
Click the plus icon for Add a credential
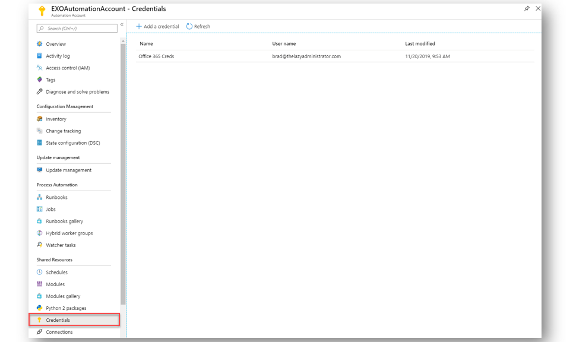click(x=139, y=26)
